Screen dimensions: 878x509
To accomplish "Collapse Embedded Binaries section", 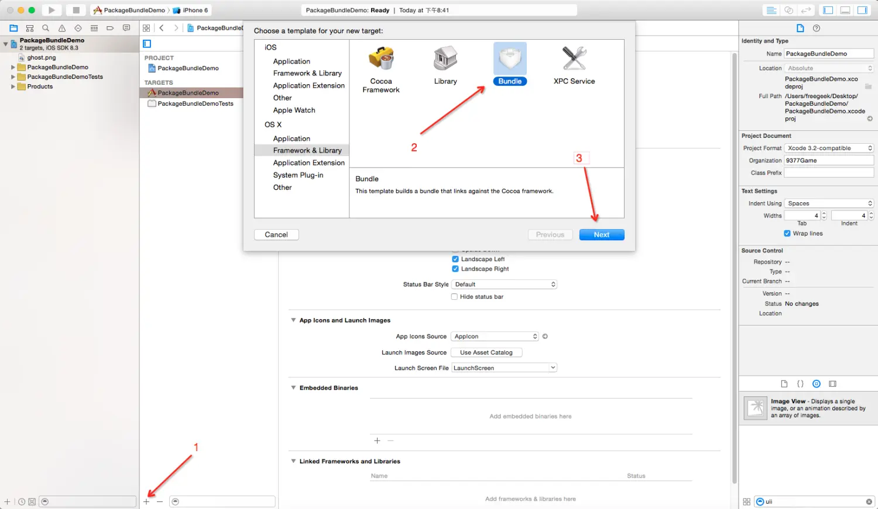I will click(293, 387).
